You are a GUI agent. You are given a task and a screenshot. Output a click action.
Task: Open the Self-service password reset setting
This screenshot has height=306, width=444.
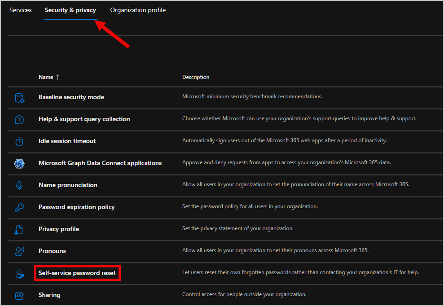coord(77,273)
